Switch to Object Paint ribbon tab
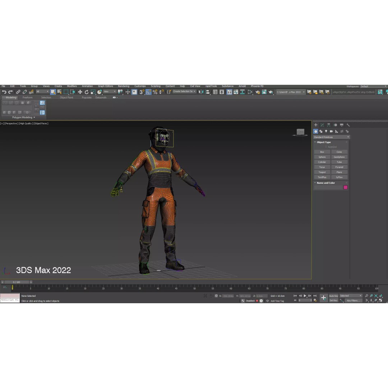This screenshot has width=388, height=388. tap(66, 97)
